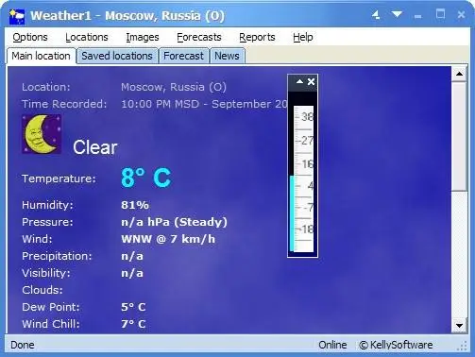
Task: Switch to the Saved locations tab
Action: [117, 56]
